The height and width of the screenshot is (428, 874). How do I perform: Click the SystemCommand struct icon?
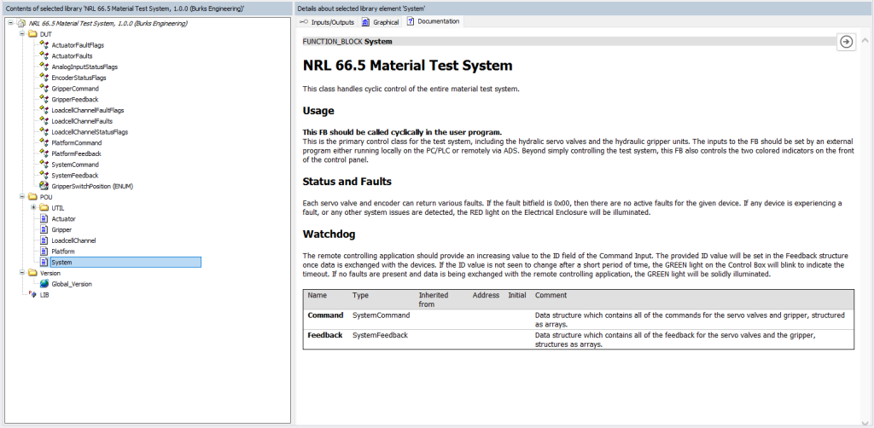(x=44, y=165)
